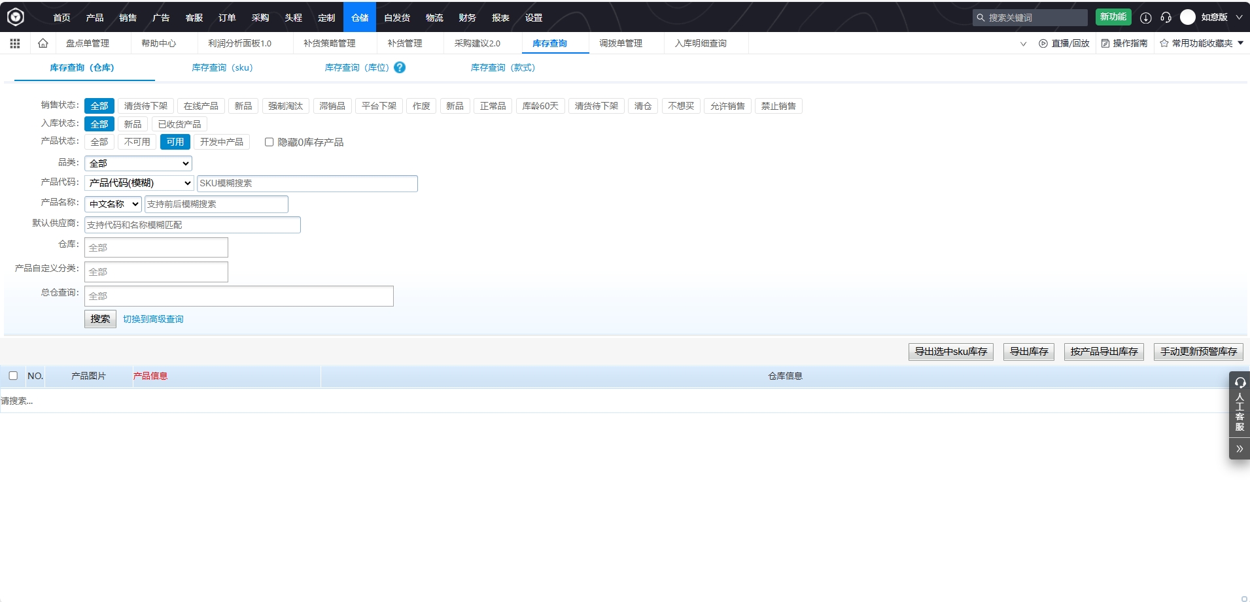Focus the 默认供应商 input field
Viewport: 1250px width, 602px height.
[192, 225]
